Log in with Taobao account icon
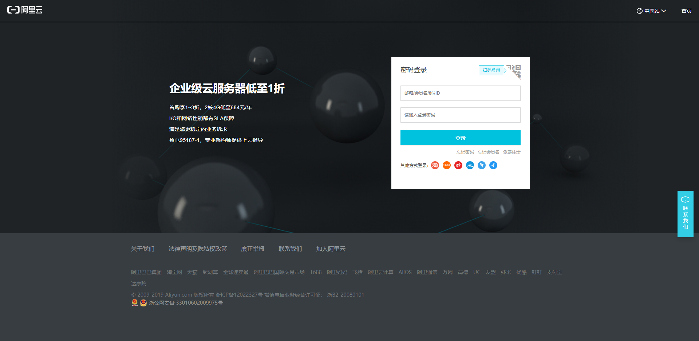 tap(435, 165)
